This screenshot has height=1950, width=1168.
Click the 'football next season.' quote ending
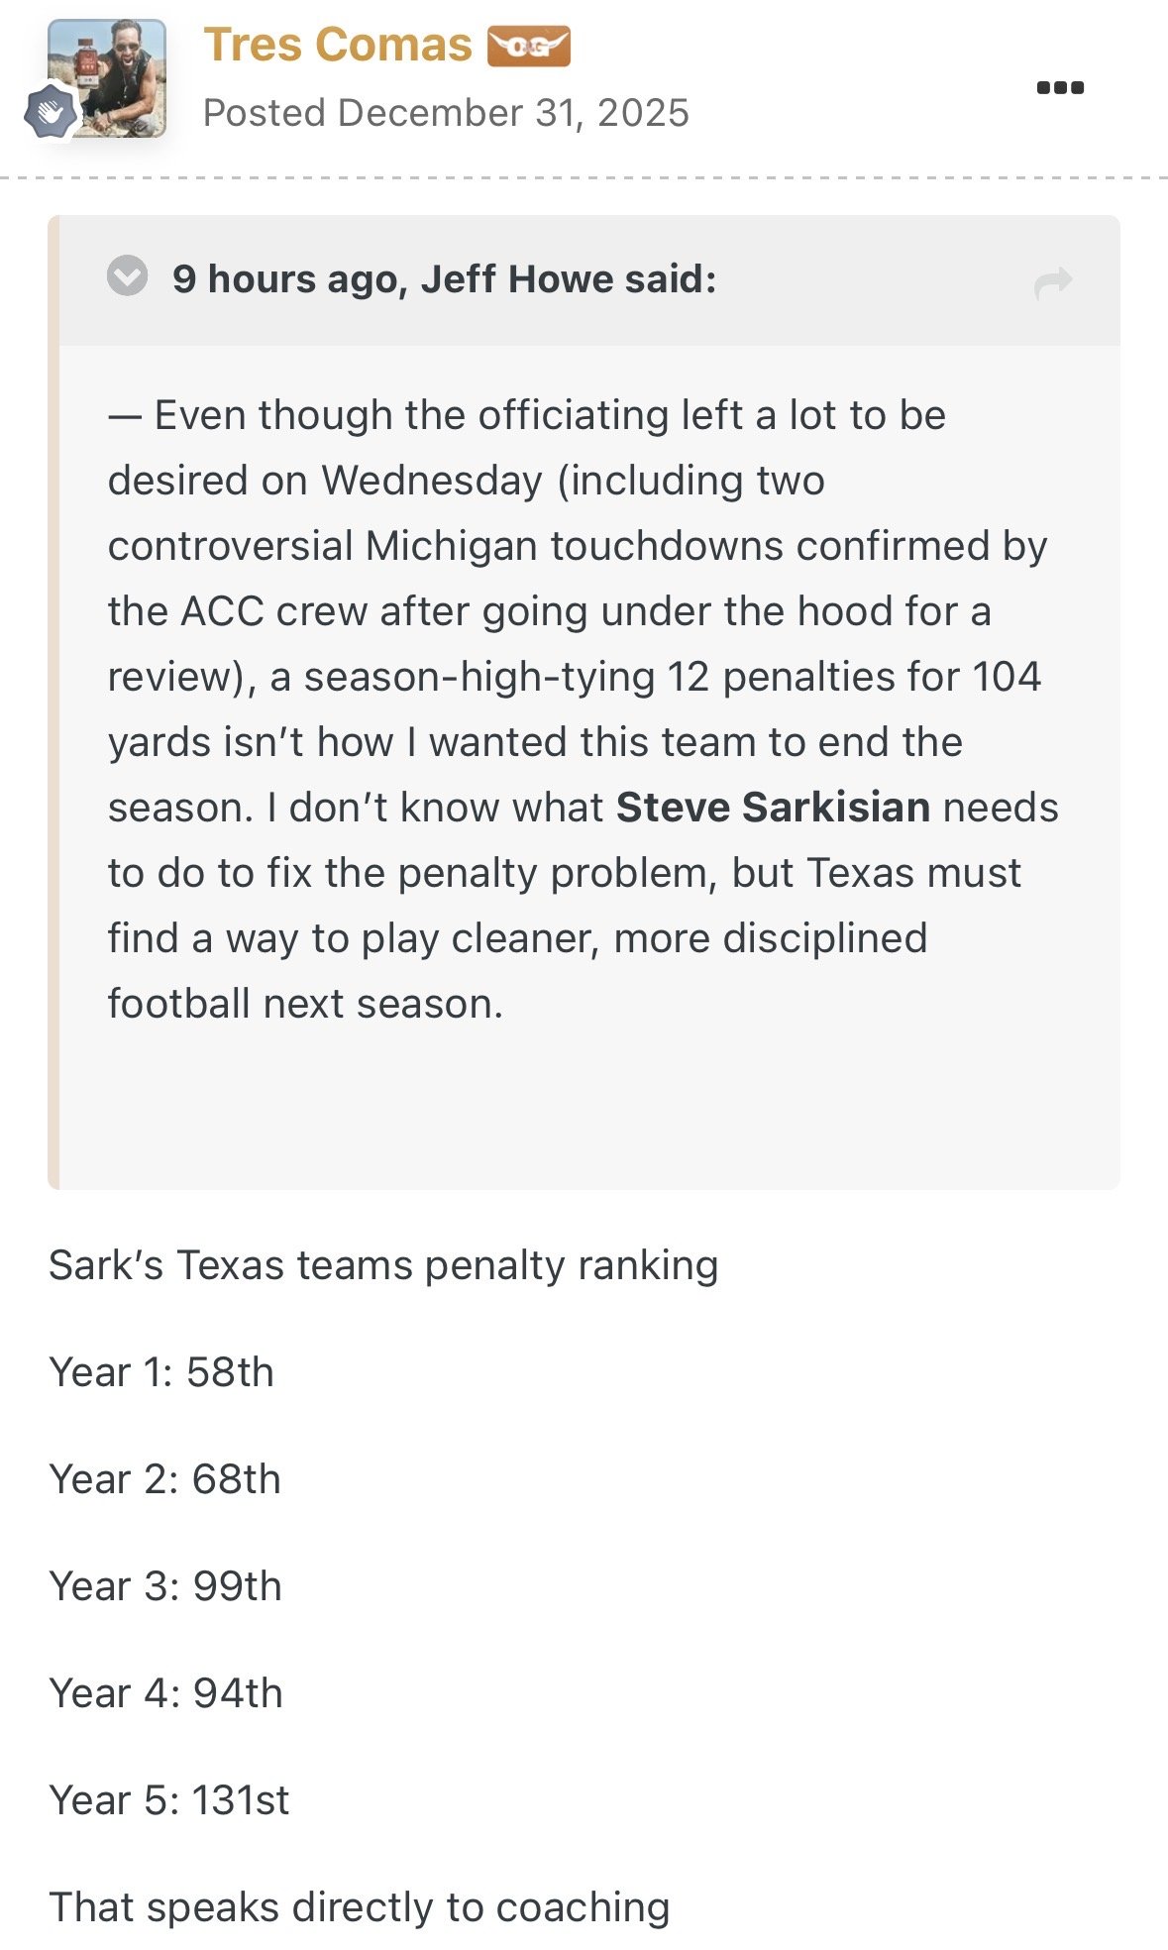coord(305,1004)
